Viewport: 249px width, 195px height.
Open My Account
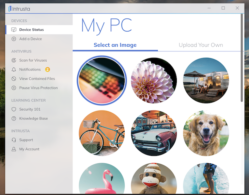[x=39, y=149]
